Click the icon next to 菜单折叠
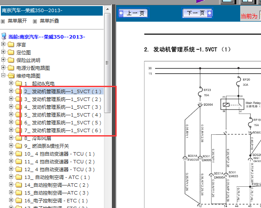The width and height of the screenshot is (261, 208). [35, 22]
